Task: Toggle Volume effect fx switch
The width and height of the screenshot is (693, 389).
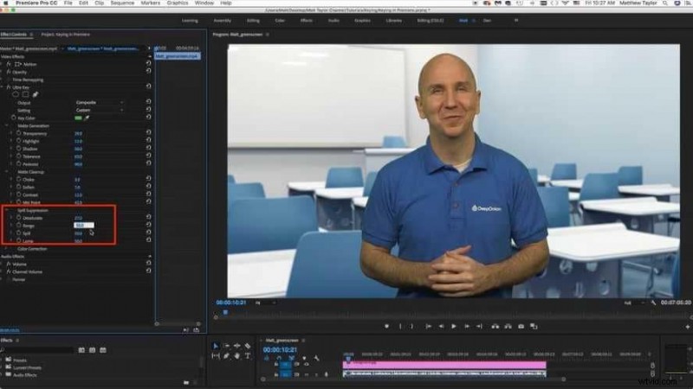Action: [9, 264]
